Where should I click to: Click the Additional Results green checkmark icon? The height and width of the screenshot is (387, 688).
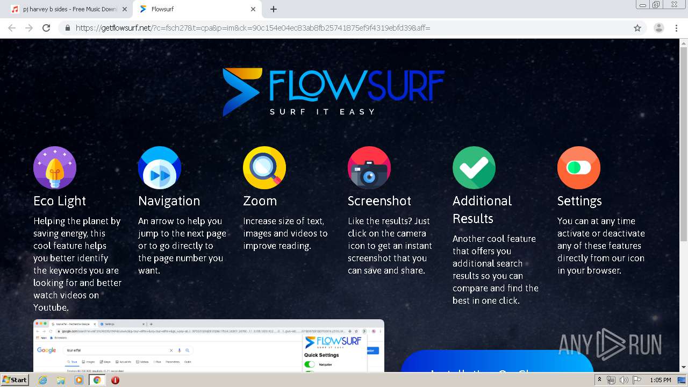point(474,168)
